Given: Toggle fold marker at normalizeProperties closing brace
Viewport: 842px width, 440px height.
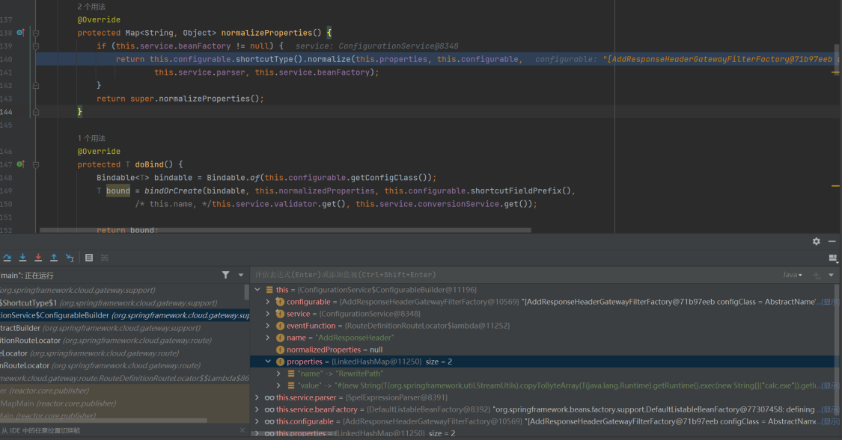Looking at the screenshot, I should 36,112.
